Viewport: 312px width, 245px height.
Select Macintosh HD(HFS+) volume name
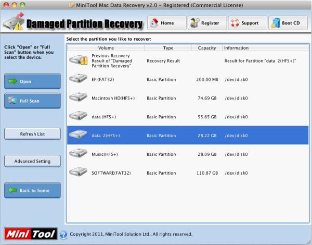click(x=113, y=98)
